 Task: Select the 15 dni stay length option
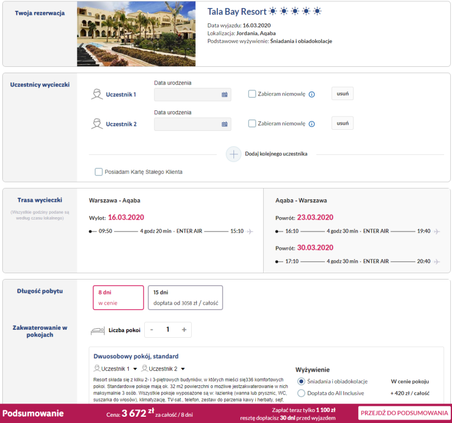[x=185, y=297]
